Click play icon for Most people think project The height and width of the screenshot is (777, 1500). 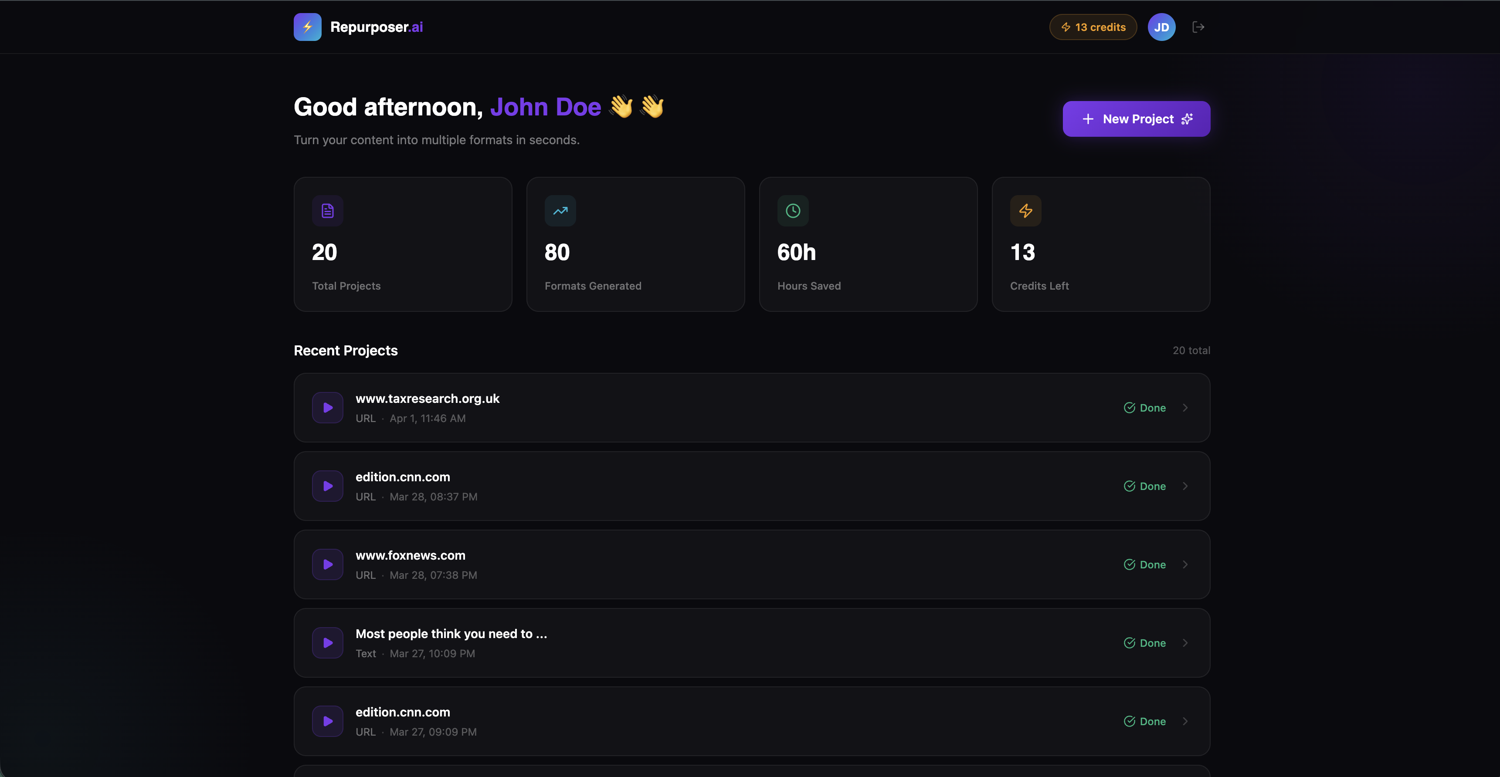point(327,642)
